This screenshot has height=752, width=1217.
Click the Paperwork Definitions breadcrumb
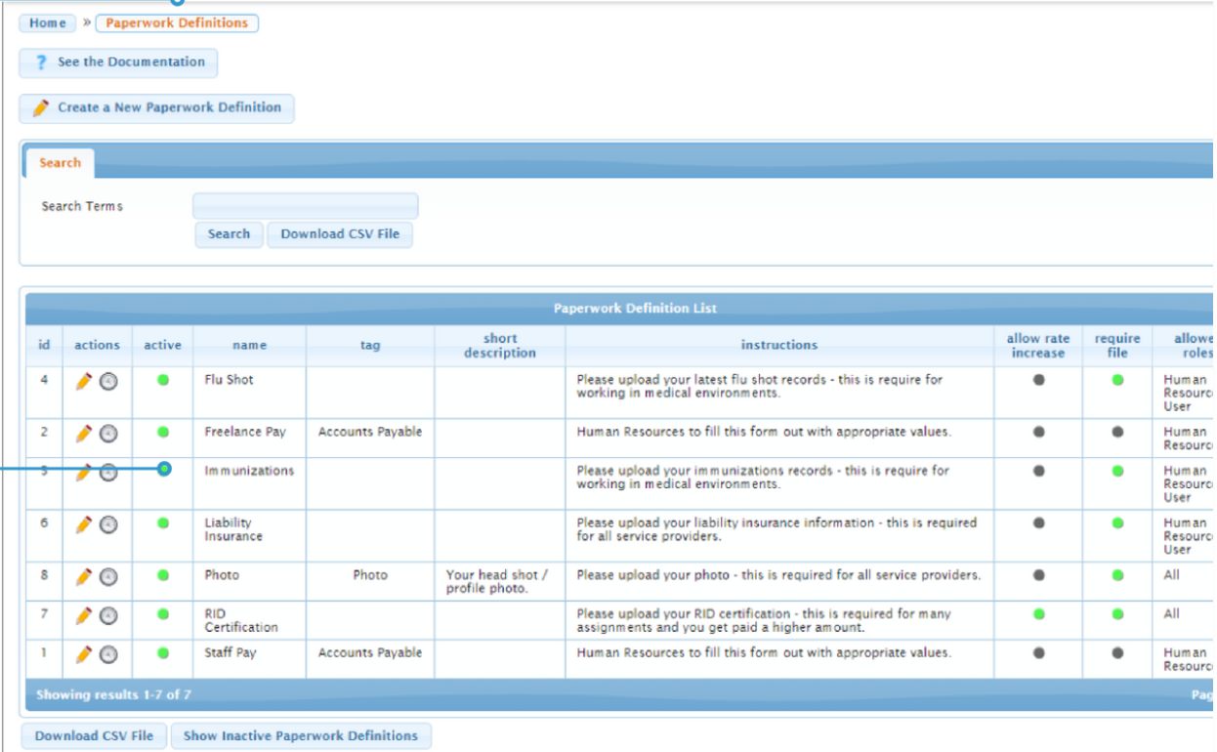177,22
